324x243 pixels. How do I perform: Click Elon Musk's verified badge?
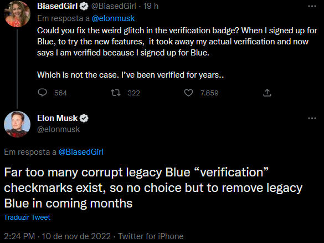pyautogui.click(x=84, y=118)
